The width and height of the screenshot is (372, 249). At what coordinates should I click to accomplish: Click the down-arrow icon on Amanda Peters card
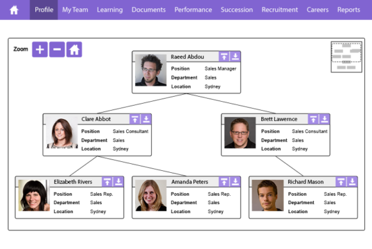pos(235,182)
